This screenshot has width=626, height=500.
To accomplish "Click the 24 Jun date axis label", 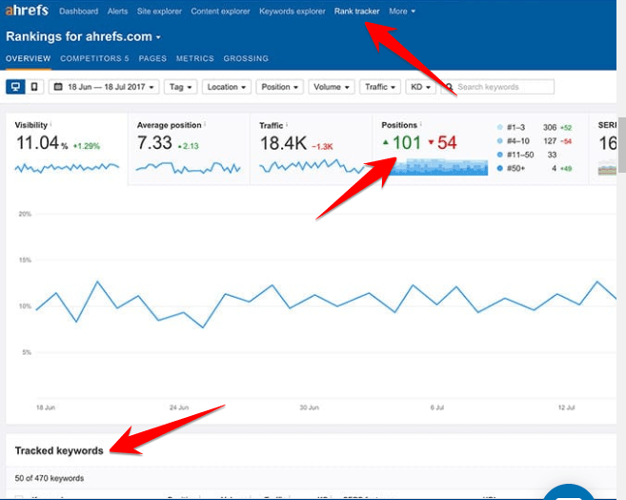I will click(x=179, y=407).
